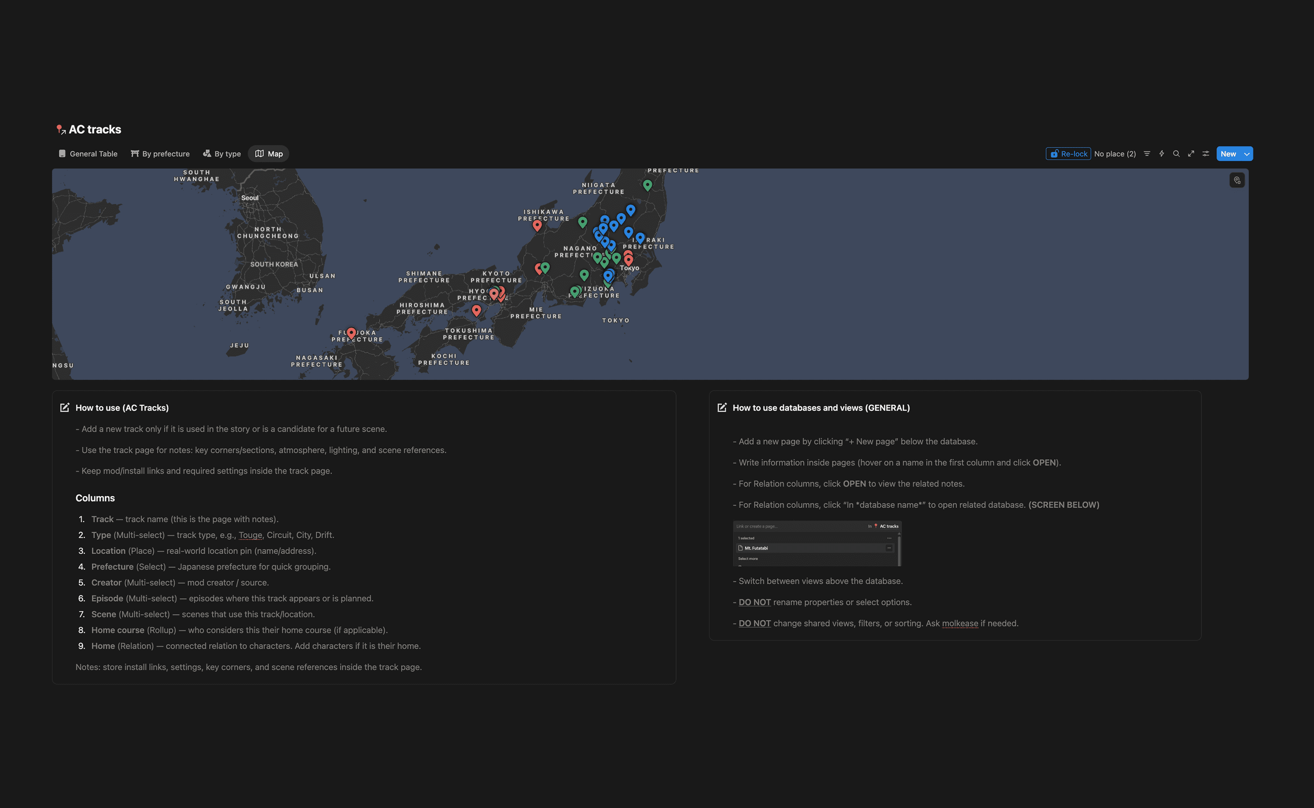The image size is (1314, 808).
Task: Select the Map view tab
Action: click(x=269, y=154)
